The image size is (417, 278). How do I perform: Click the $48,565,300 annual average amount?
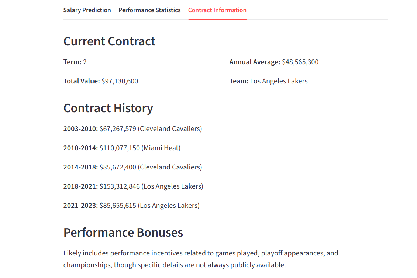point(300,62)
